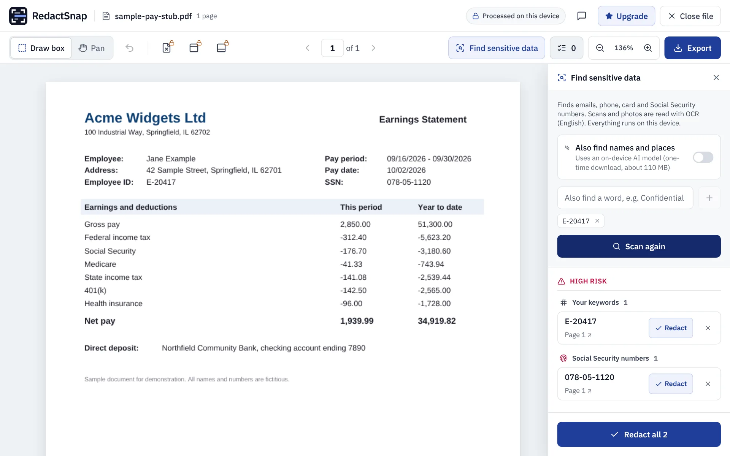
Task: Go to the previous page arrow
Action: (308, 48)
